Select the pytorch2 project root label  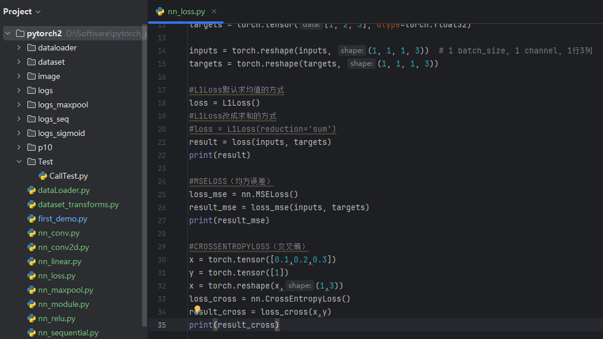44,33
